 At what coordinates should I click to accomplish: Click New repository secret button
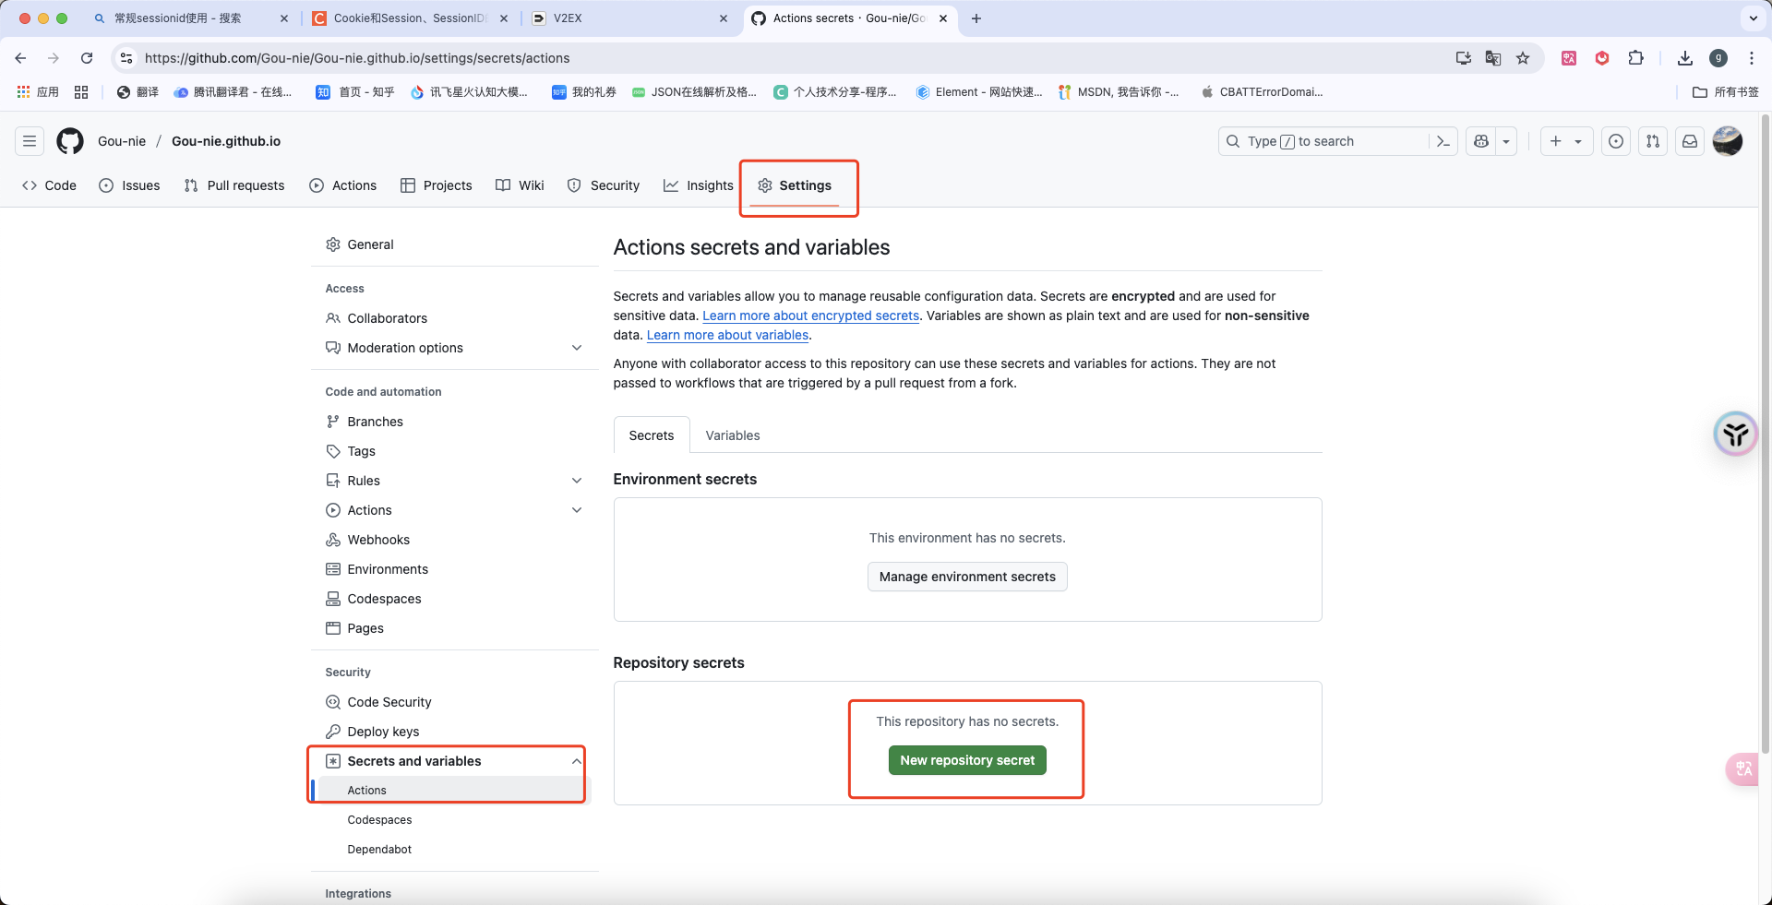(967, 760)
